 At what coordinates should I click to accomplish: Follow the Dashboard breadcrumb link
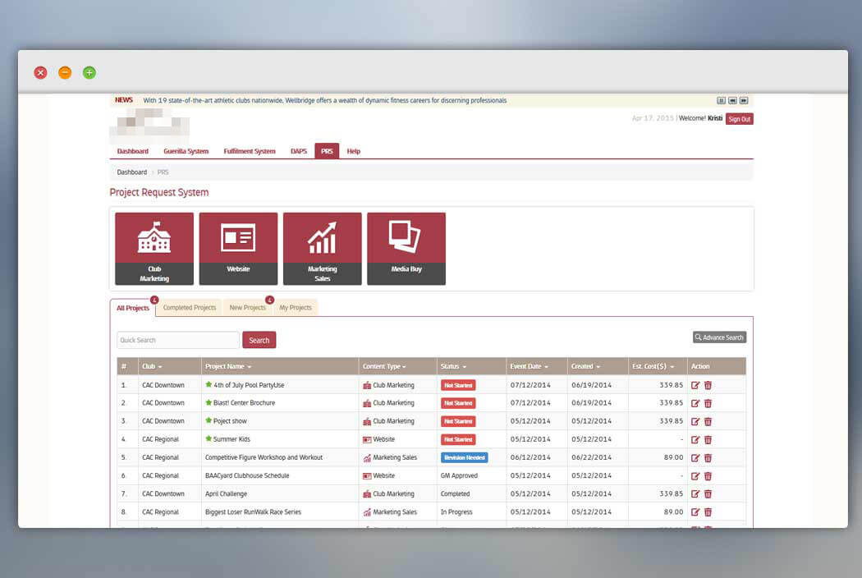132,172
